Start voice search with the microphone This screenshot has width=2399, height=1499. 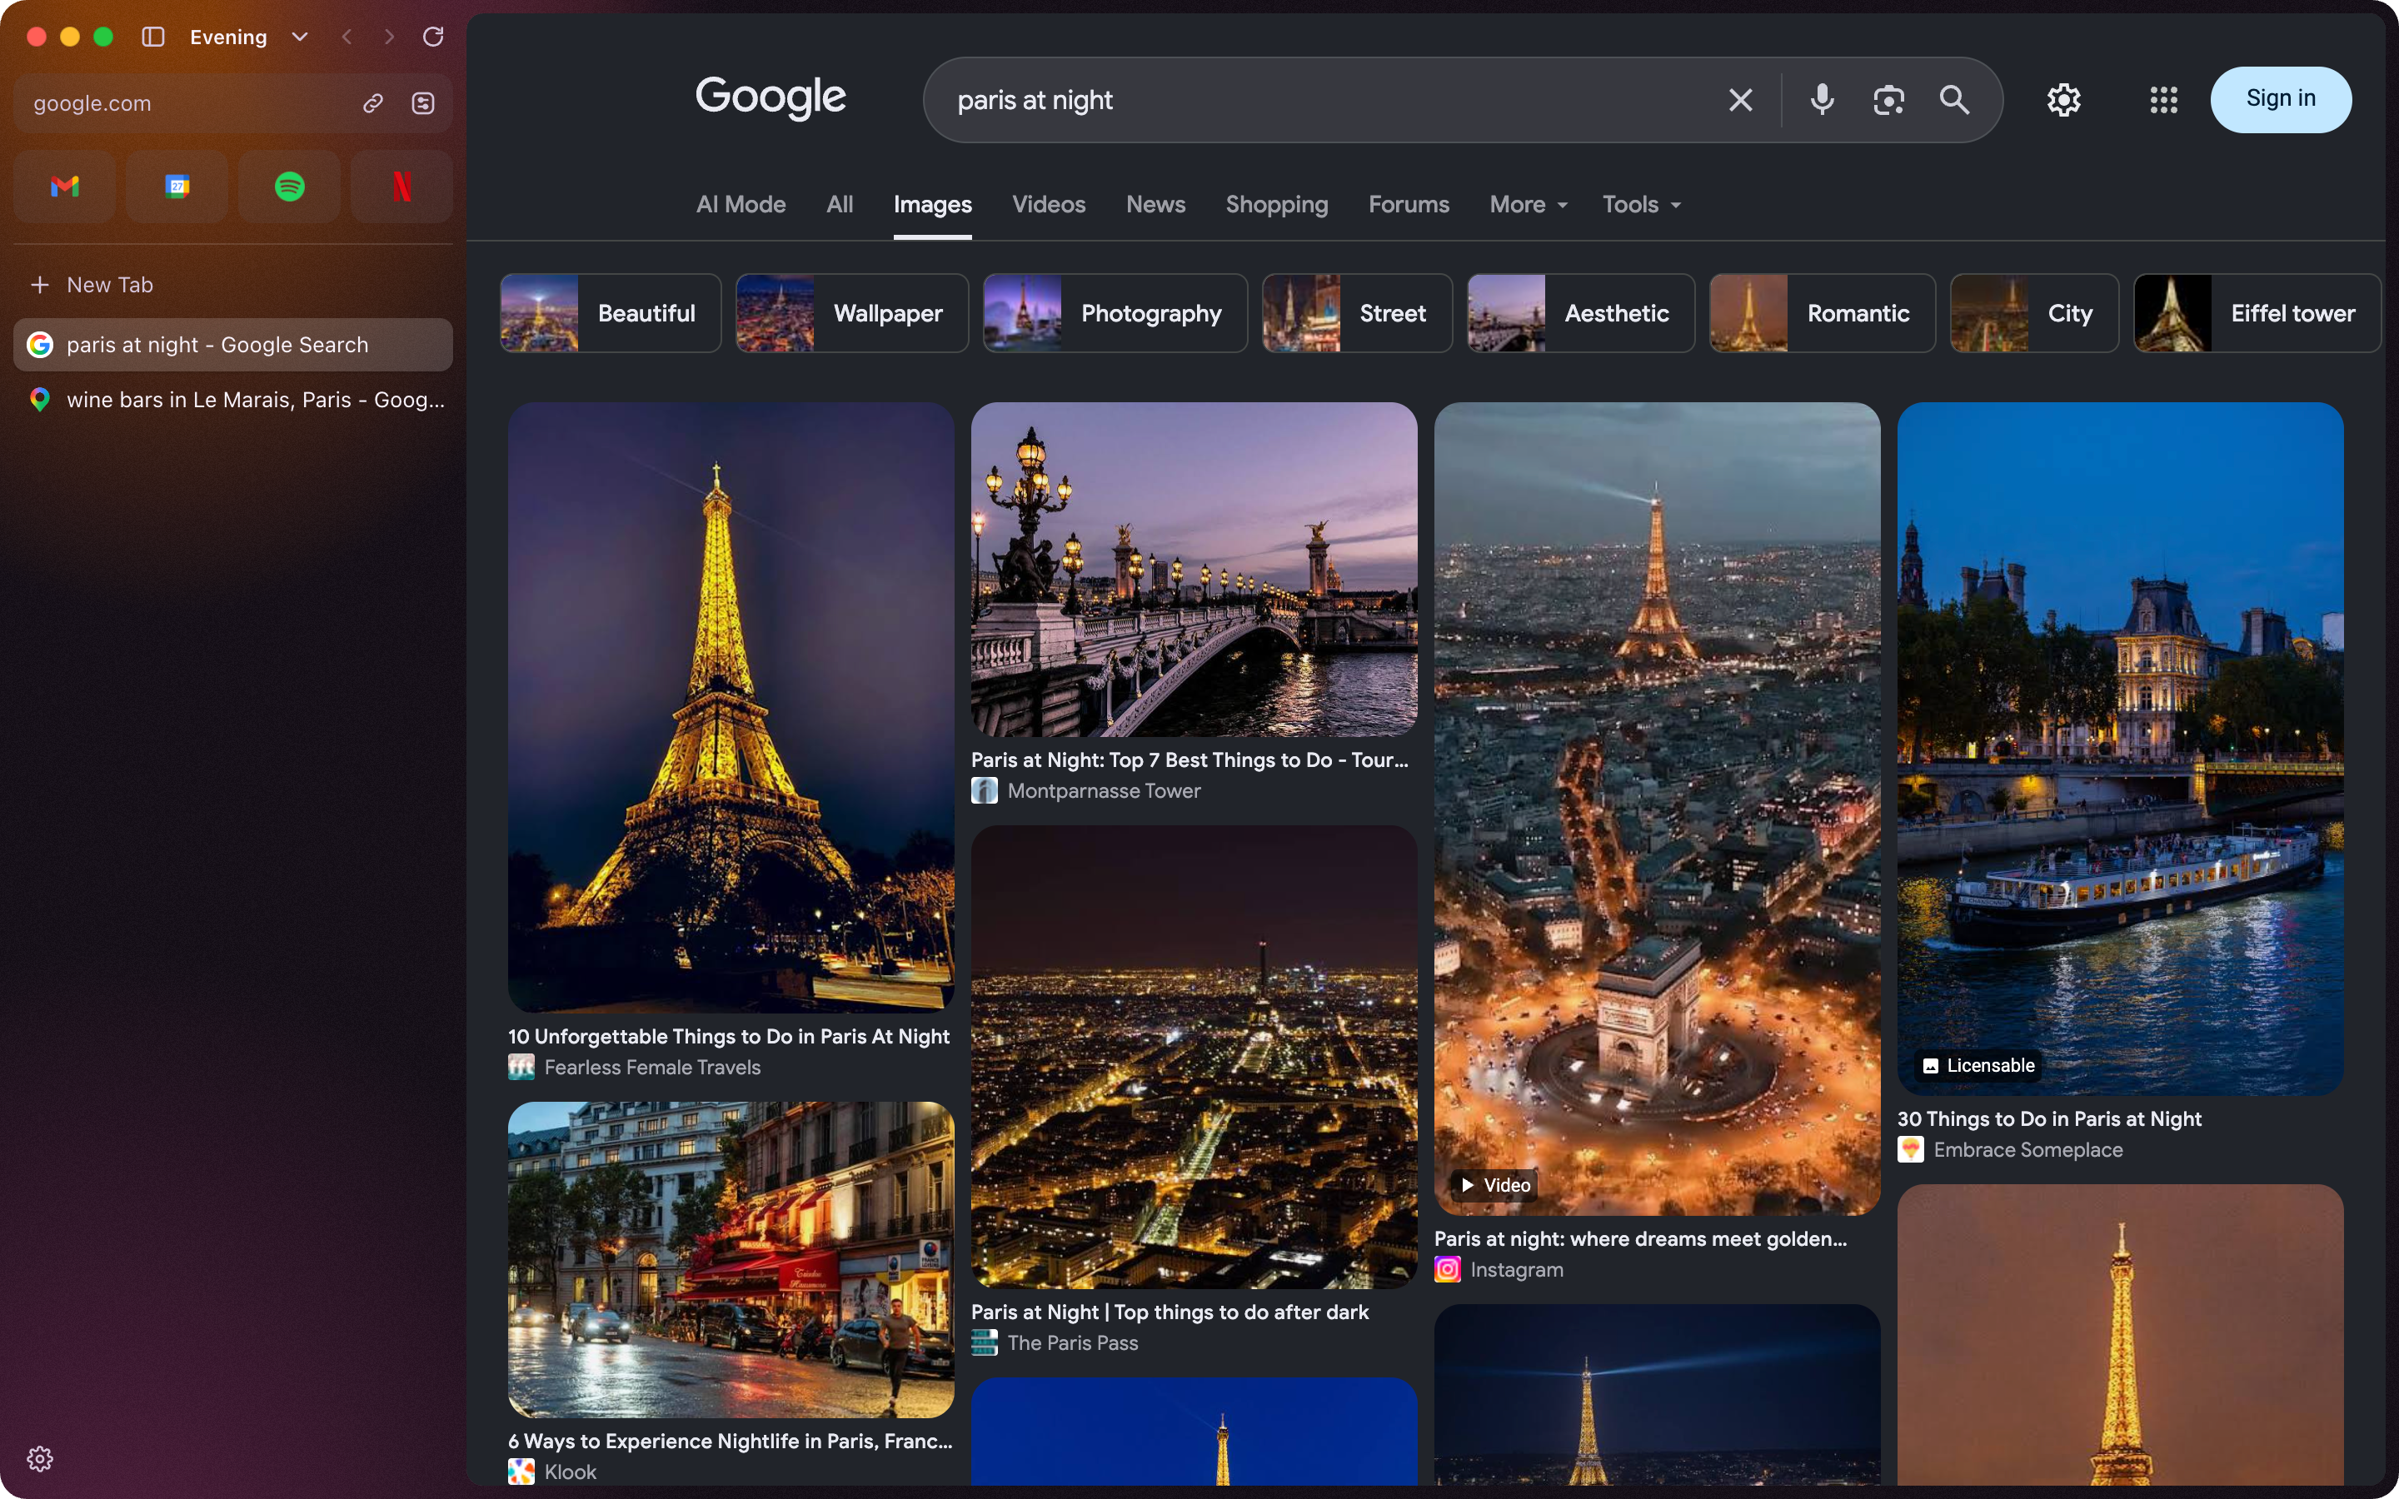[x=1822, y=99]
